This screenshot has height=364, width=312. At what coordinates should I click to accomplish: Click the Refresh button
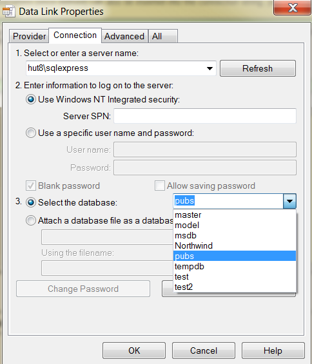coord(258,68)
